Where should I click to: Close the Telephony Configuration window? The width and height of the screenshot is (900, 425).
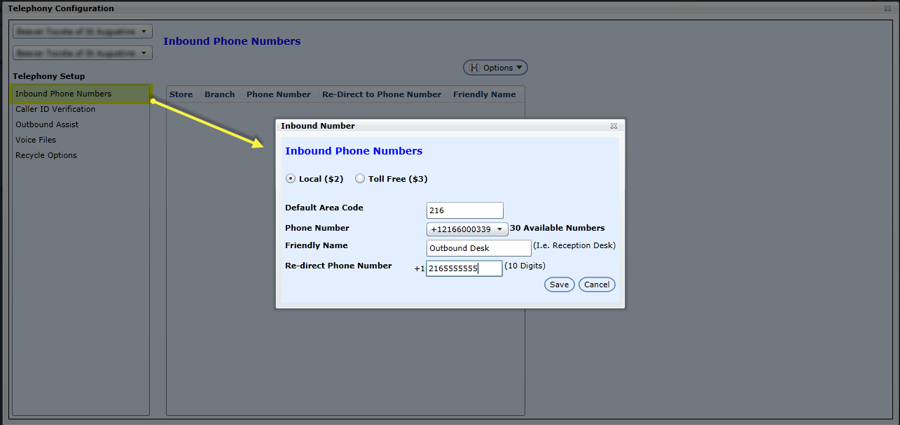(888, 8)
